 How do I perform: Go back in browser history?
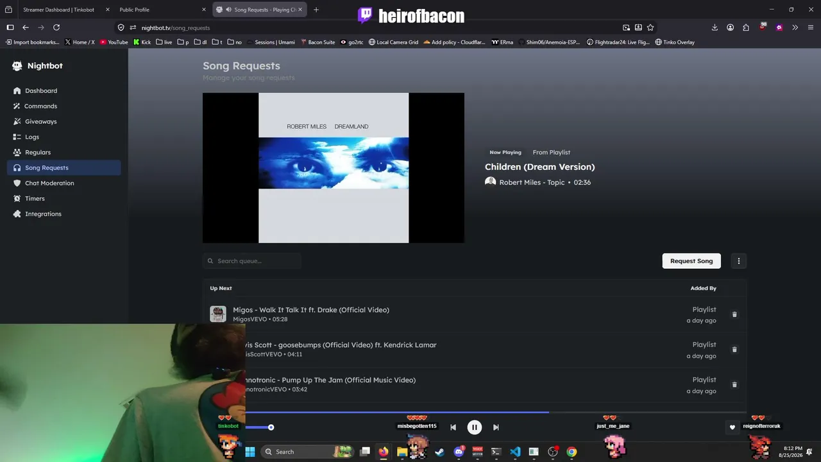tap(26, 28)
